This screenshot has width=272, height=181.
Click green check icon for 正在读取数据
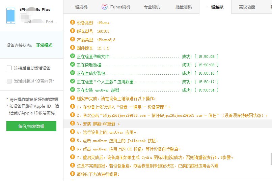pos(73,65)
